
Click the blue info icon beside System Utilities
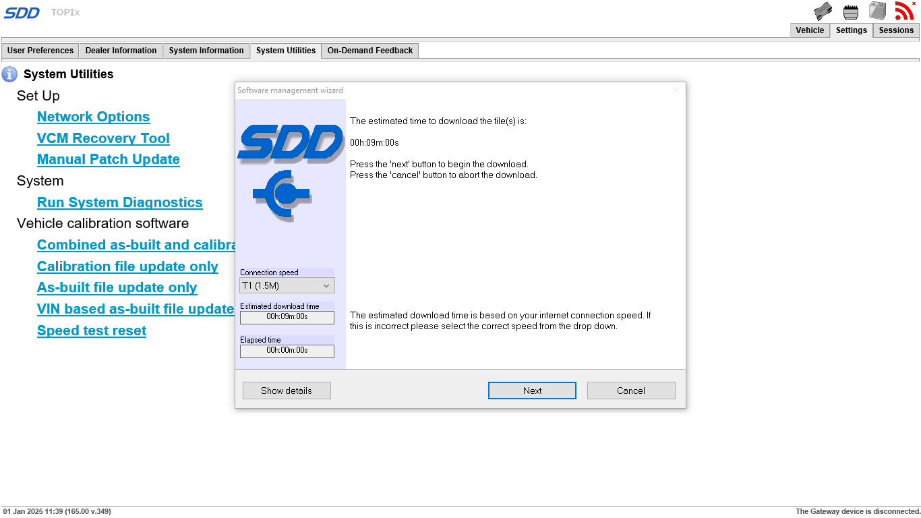(x=9, y=74)
